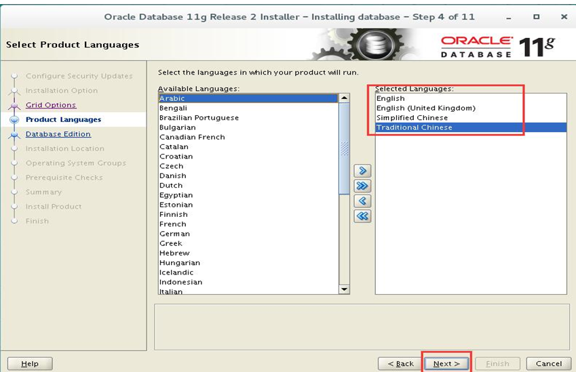Pick German from Available Languages list

tap(248, 234)
